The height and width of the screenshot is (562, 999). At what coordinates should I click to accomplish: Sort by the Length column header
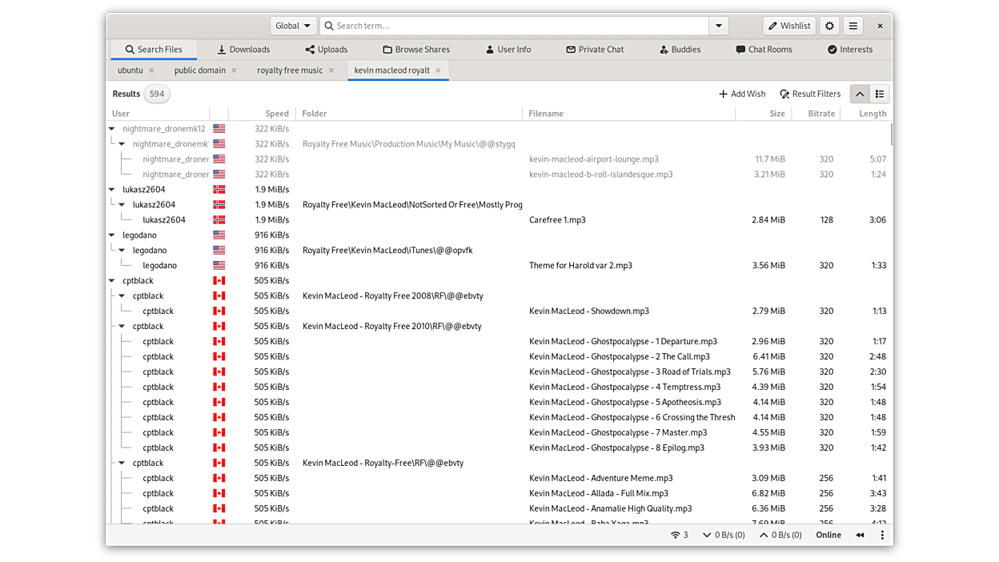866,114
